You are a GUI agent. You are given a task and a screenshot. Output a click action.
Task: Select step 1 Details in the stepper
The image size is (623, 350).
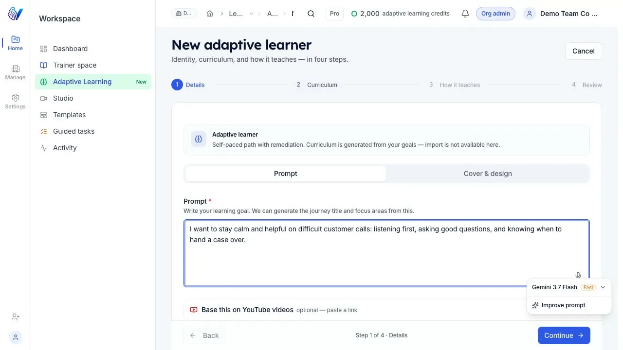(188, 85)
